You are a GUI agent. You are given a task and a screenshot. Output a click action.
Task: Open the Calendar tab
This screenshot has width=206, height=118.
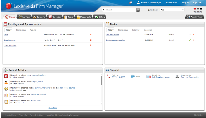click(55, 17)
